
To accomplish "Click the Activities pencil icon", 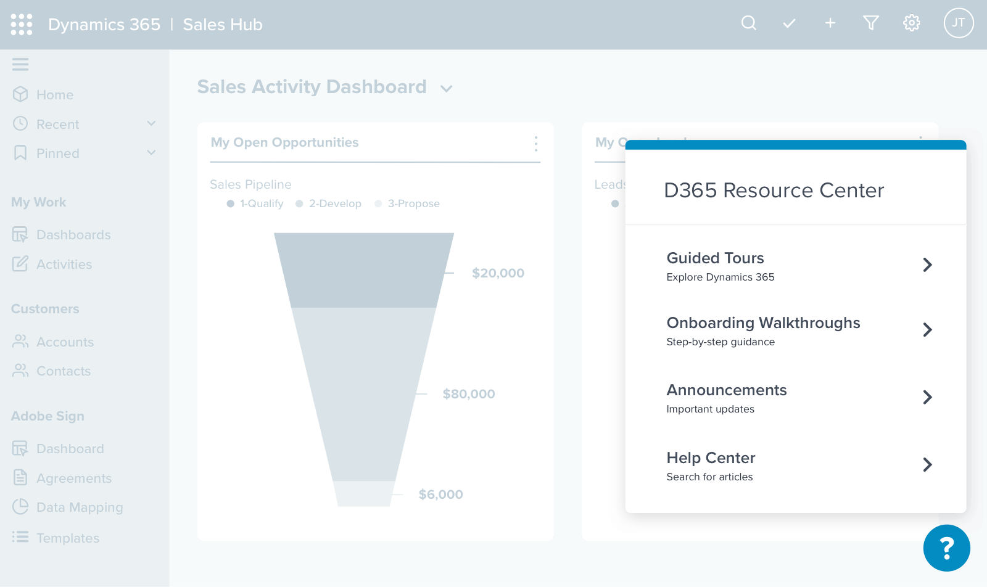I will 20,264.
